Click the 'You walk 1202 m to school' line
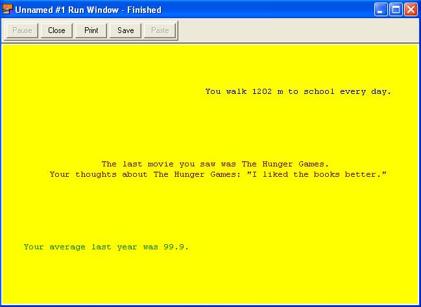This screenshot has width=421, height=307. [298, 92]
